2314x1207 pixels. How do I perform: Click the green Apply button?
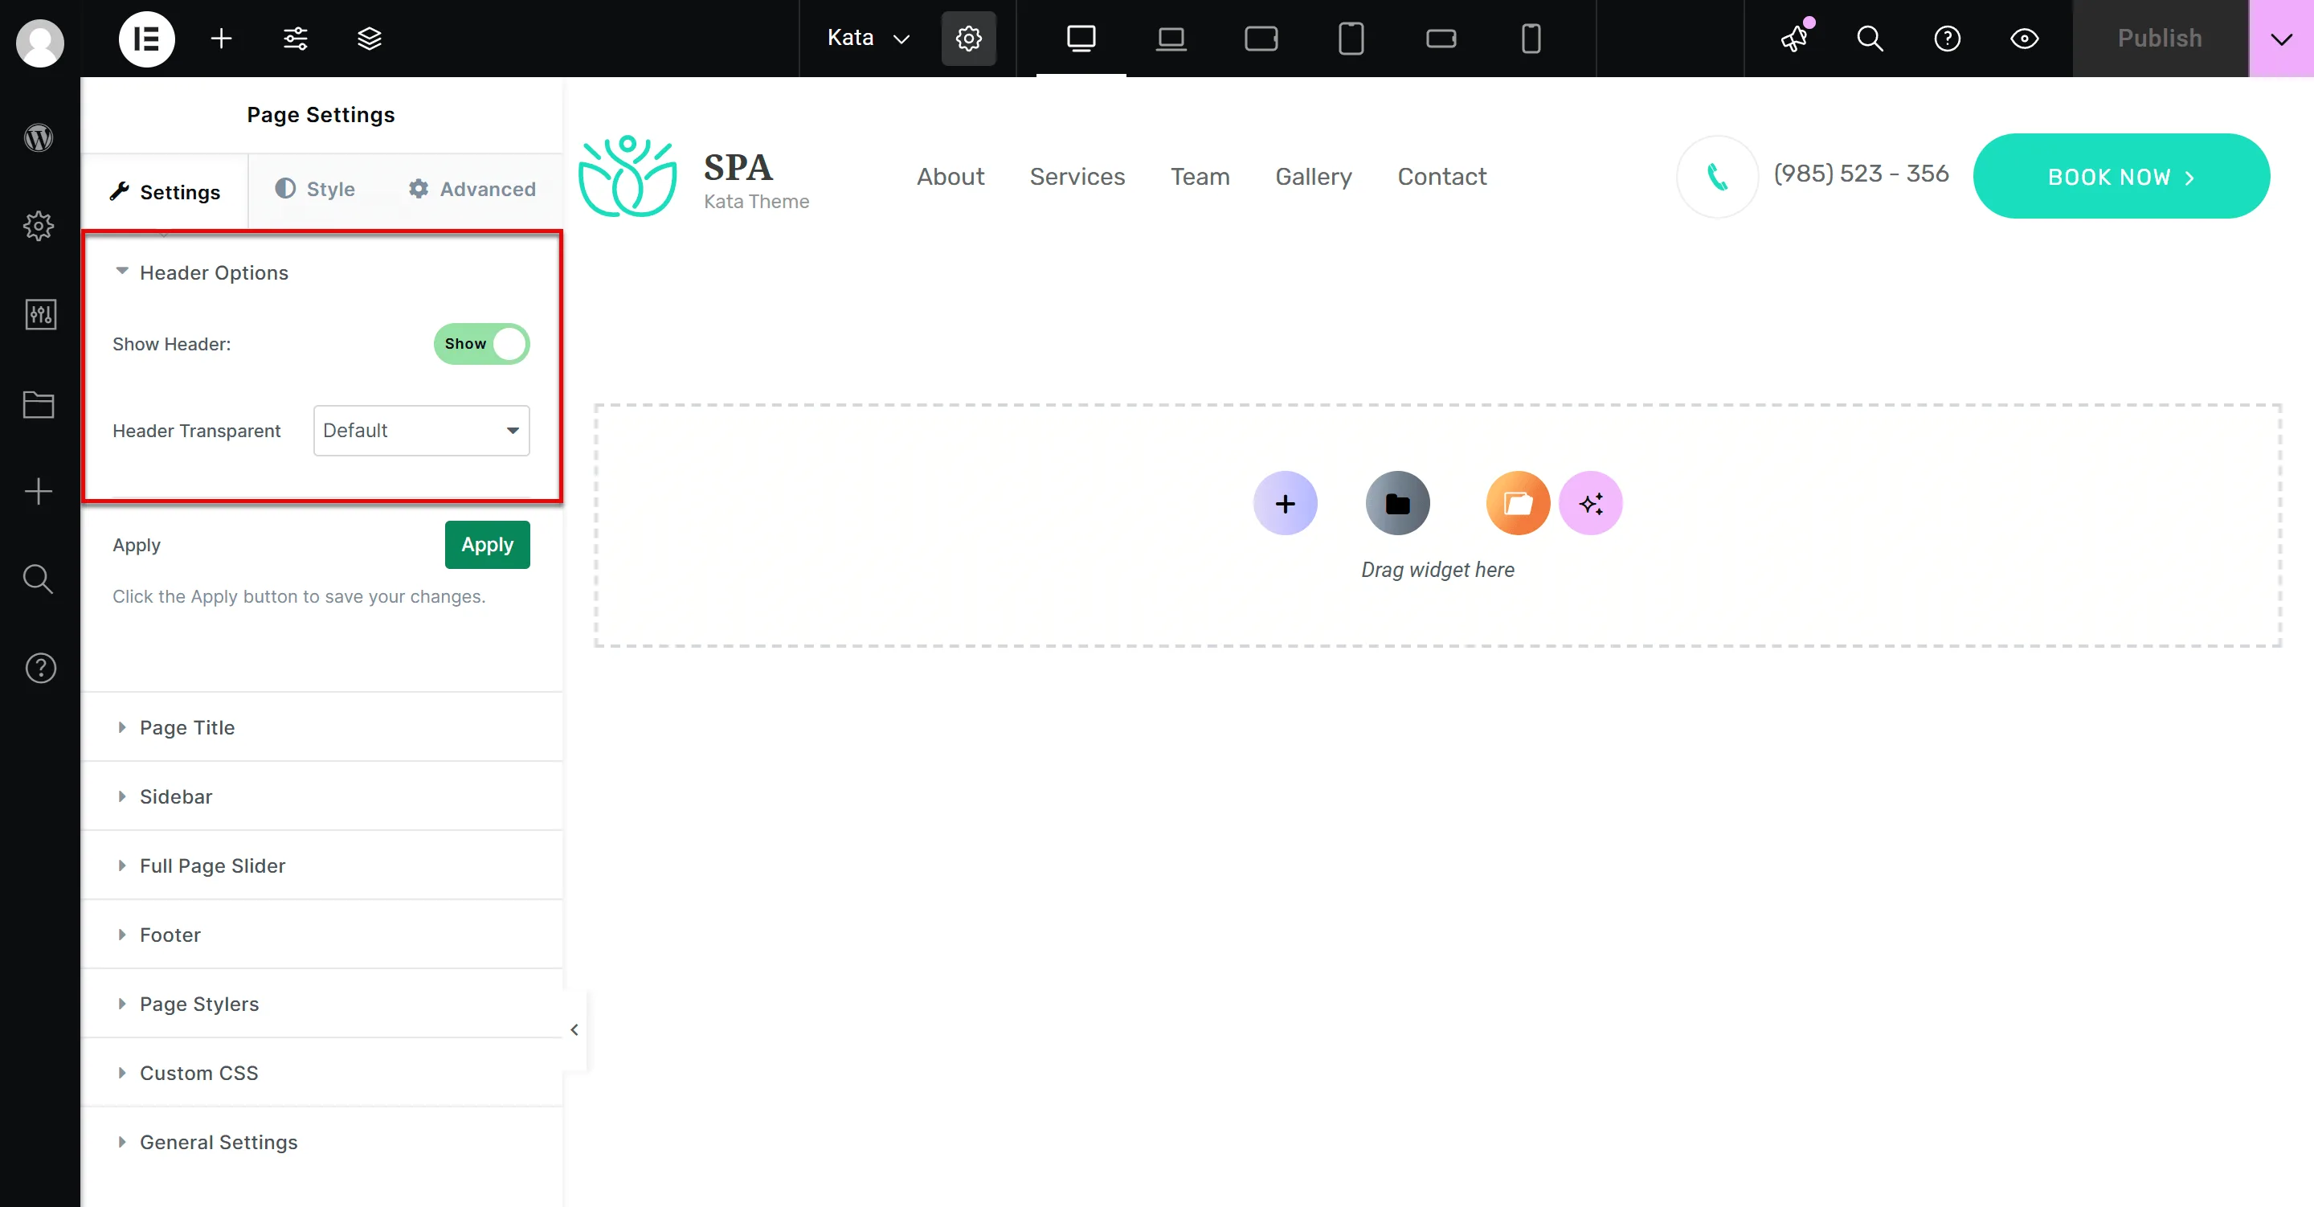(487, 545)
